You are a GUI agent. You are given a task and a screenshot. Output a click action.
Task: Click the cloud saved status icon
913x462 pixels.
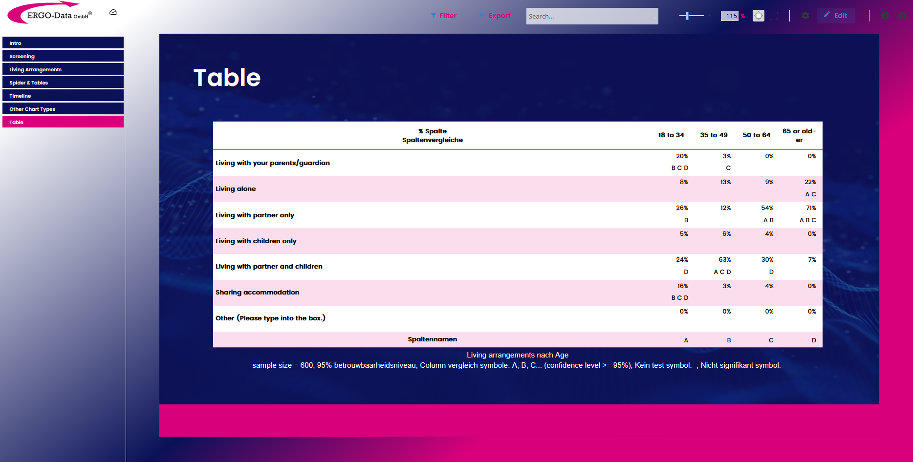click(x=113, y=12)
